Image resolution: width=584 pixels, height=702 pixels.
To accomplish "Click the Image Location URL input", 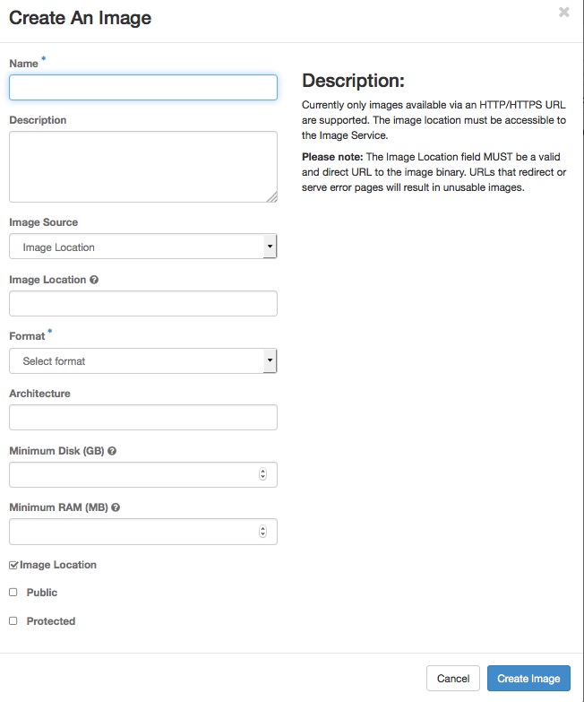I will point(143,304).
